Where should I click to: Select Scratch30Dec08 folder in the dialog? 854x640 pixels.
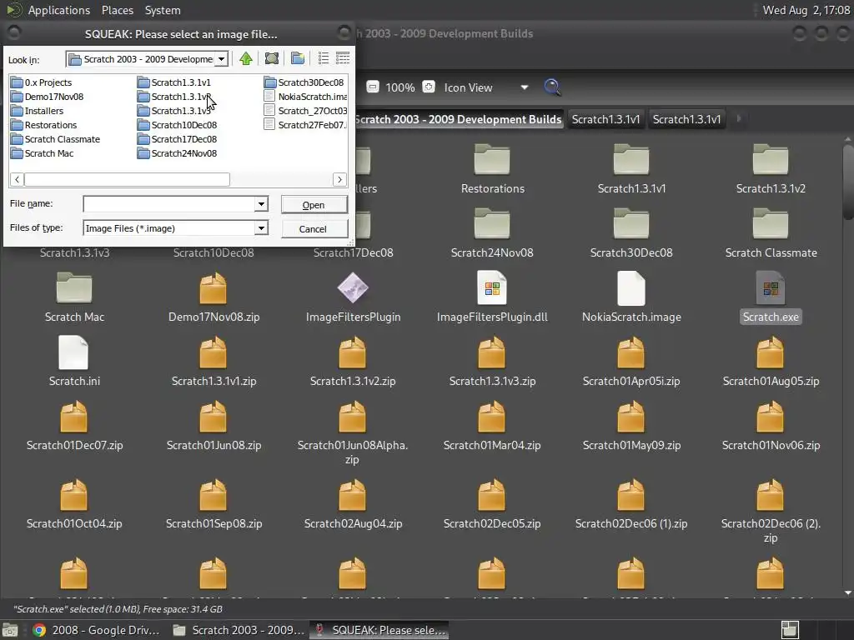pyautogui.click(x=304, y=82)
